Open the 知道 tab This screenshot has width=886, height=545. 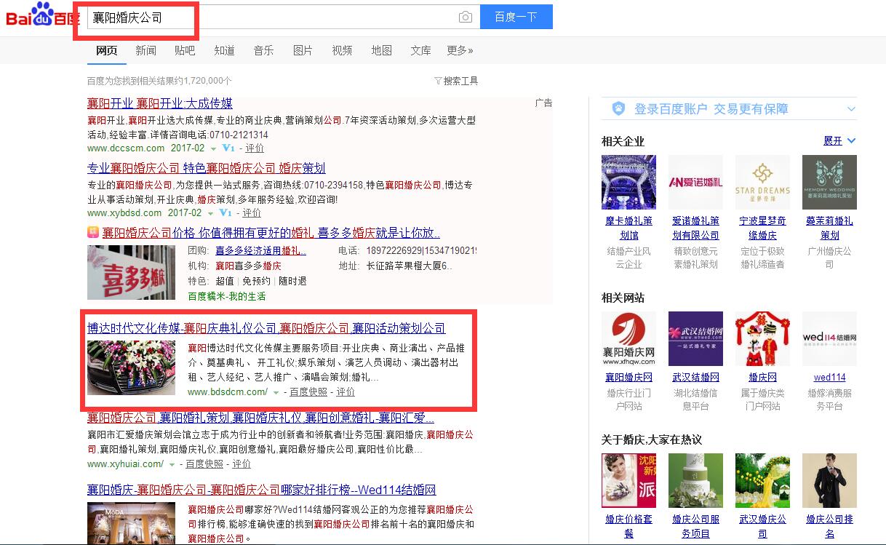pos(224,50)
